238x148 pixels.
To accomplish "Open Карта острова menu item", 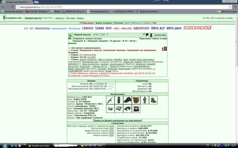I will 104,23.
